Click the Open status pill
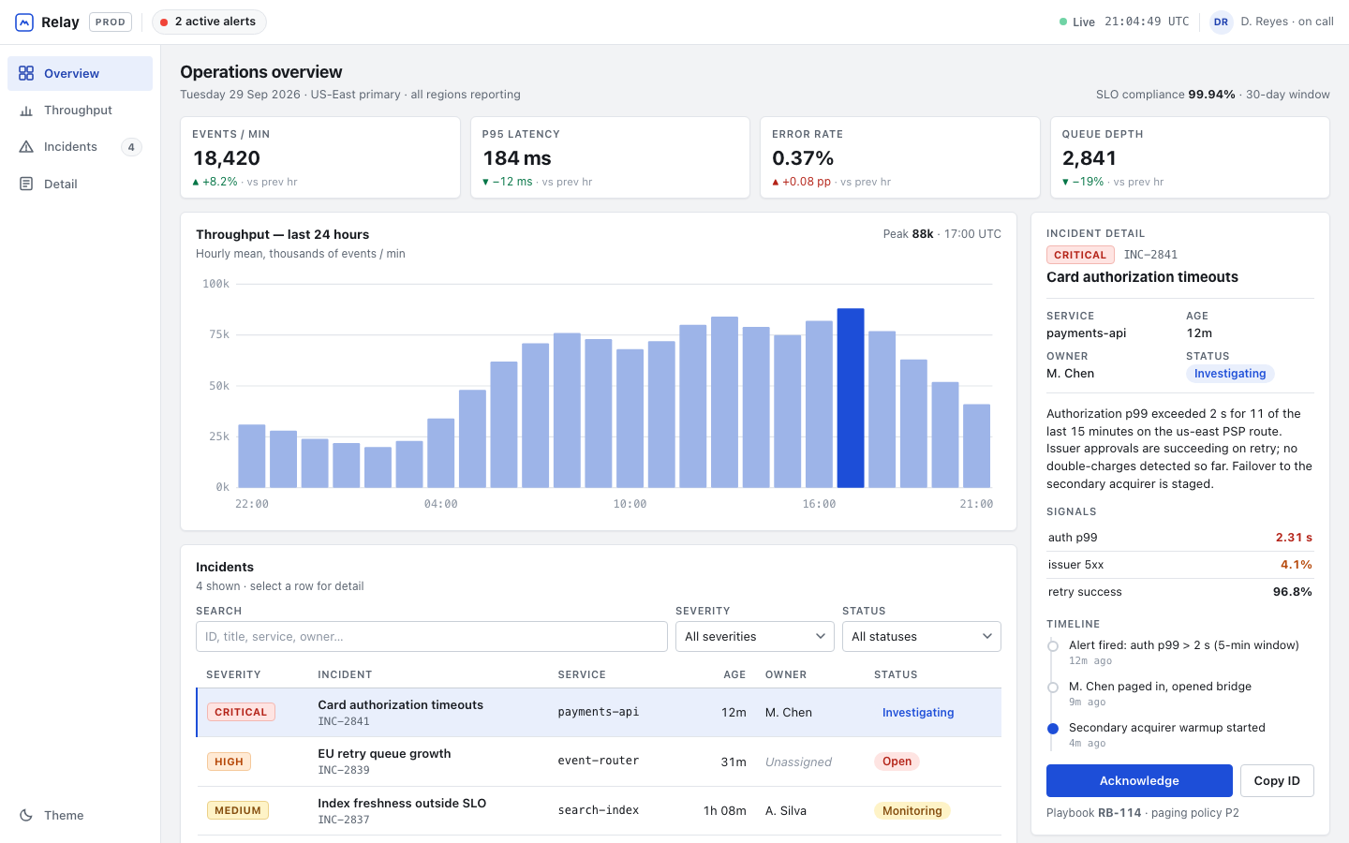The height and width of the screenshot is (843, 1349). [x=897, y=762]
